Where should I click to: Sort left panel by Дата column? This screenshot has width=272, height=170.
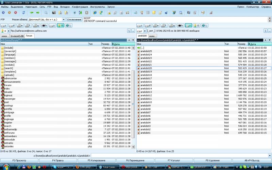[123, 44]
